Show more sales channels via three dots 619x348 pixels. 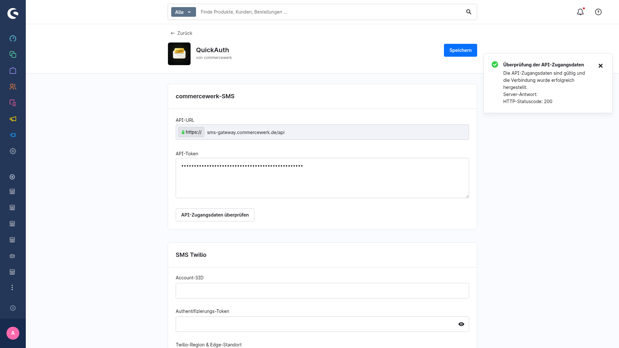(12, 287)
